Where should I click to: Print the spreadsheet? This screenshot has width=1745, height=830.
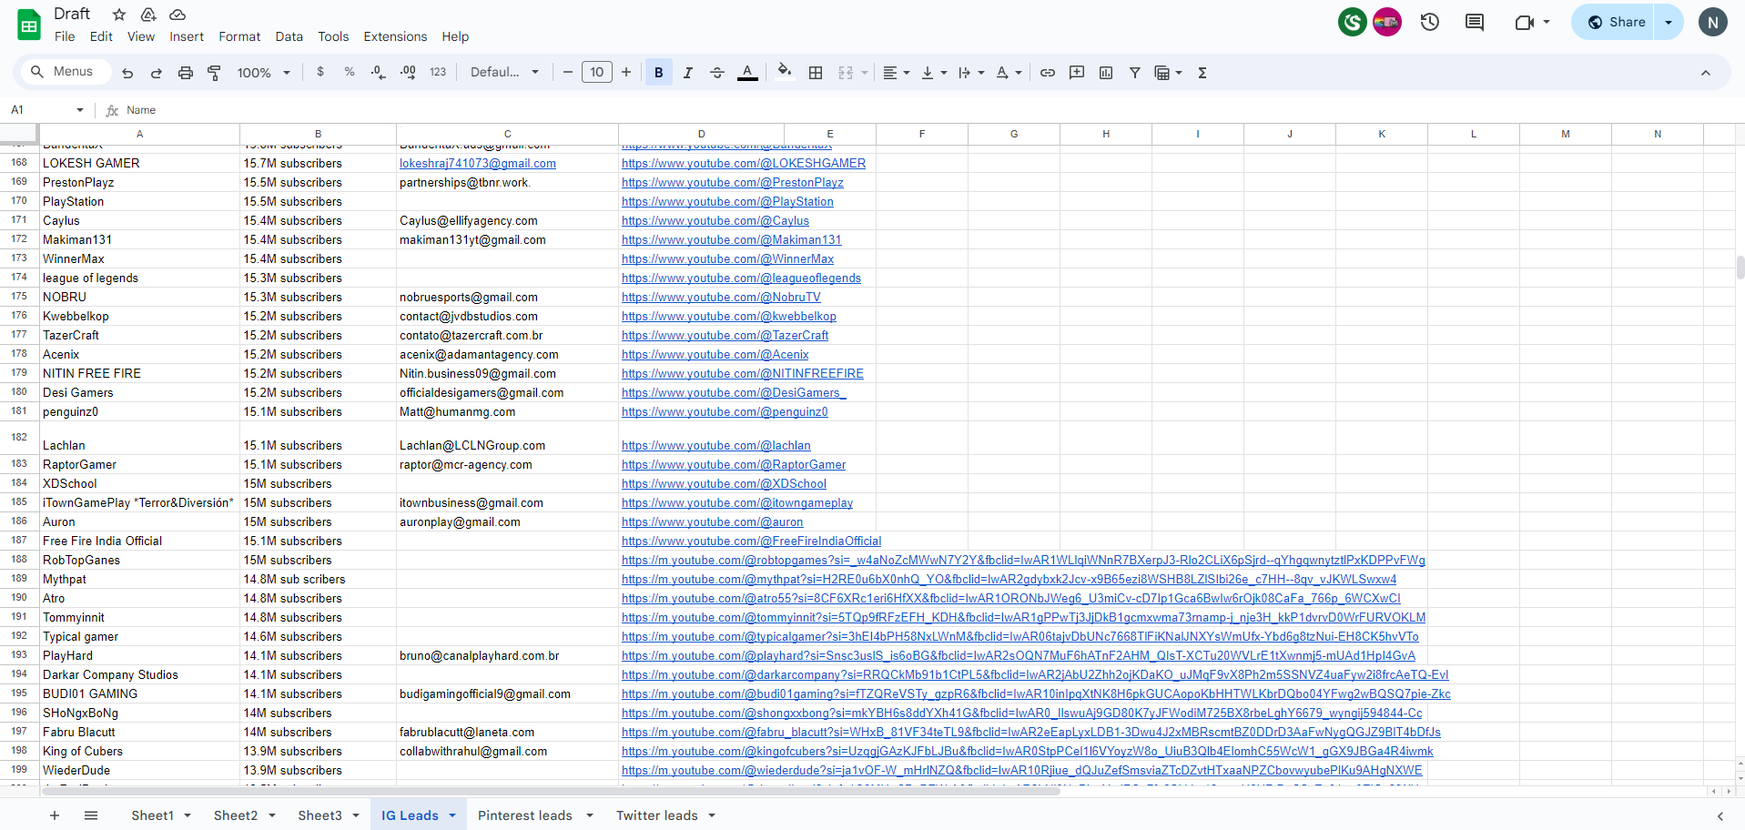[186, 73]
